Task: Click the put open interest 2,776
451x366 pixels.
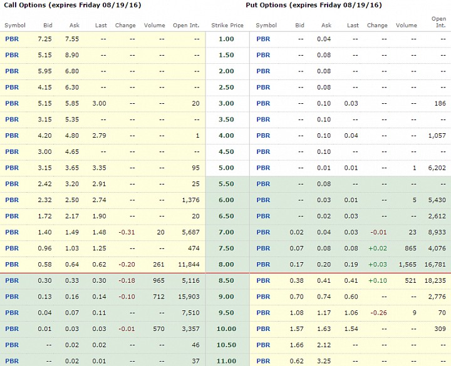Action: coord(437,297)
